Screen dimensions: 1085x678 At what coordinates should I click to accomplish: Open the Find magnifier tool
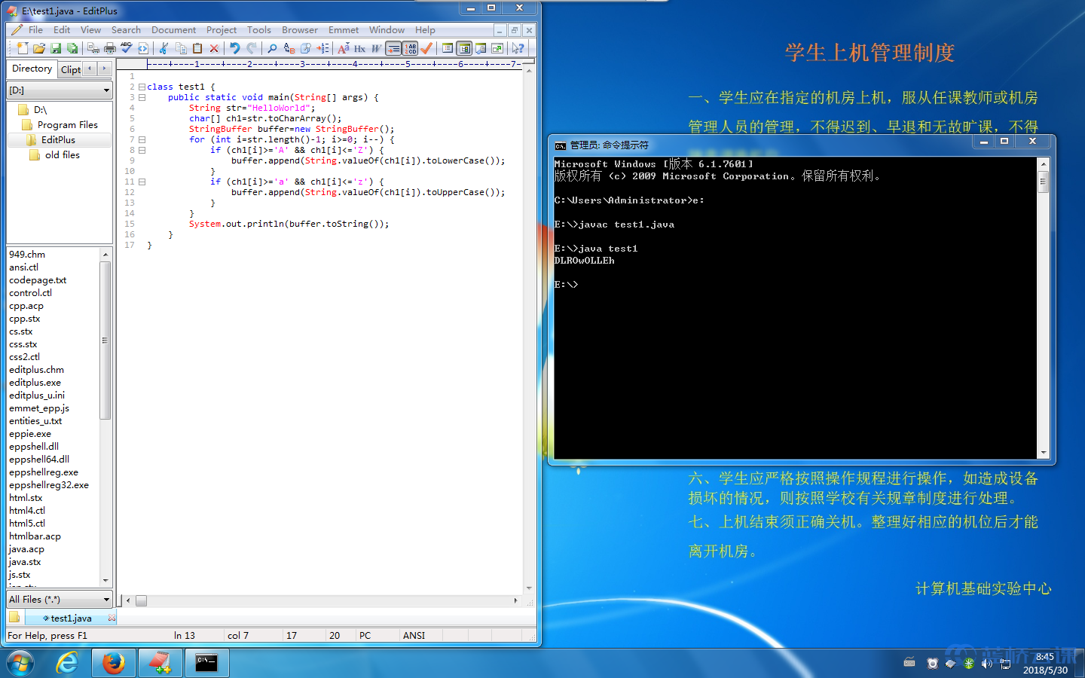[x=272, y=48]
